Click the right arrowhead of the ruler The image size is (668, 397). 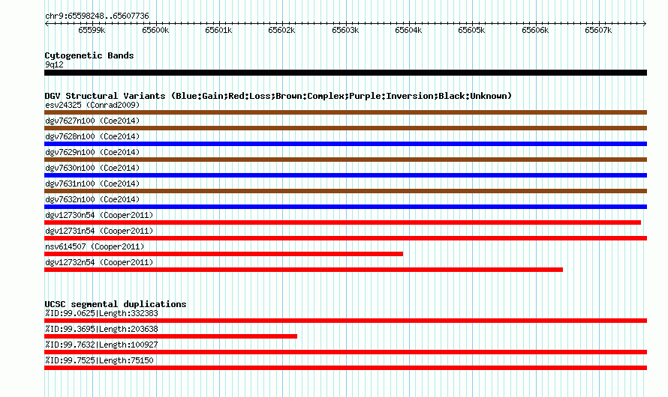pyautogui.click(x=645, y=24)
